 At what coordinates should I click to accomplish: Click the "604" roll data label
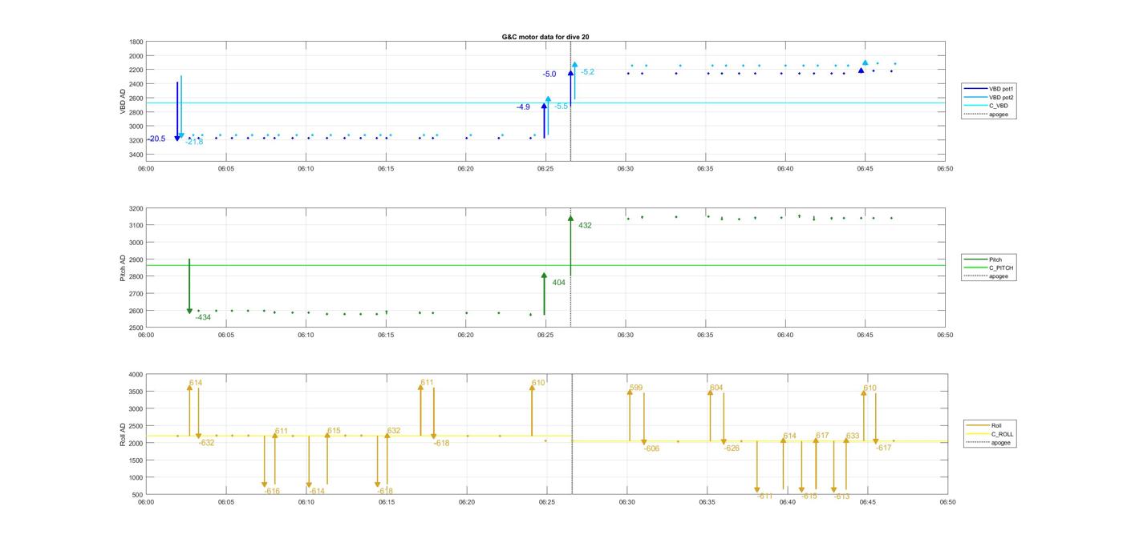(x=716, y=388)
